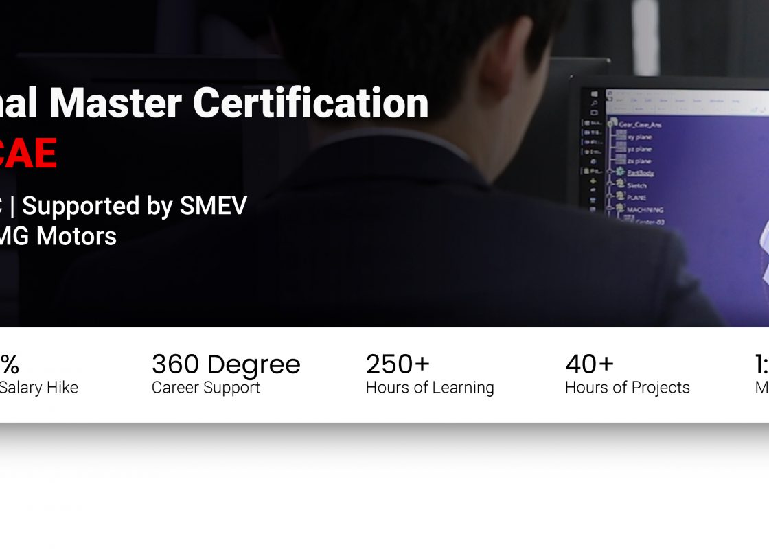Select the Gear_Case_Ans root tree node
Viewport: 769px width, 549px height.
pyautogui.click(x=639, y=124)
